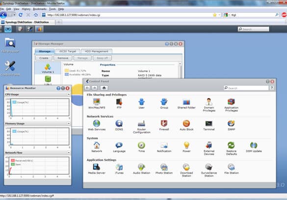Go forward in Control Panel
Image resolution: width=287 pixels, height=200 pixels.
(x=95, y=88)
